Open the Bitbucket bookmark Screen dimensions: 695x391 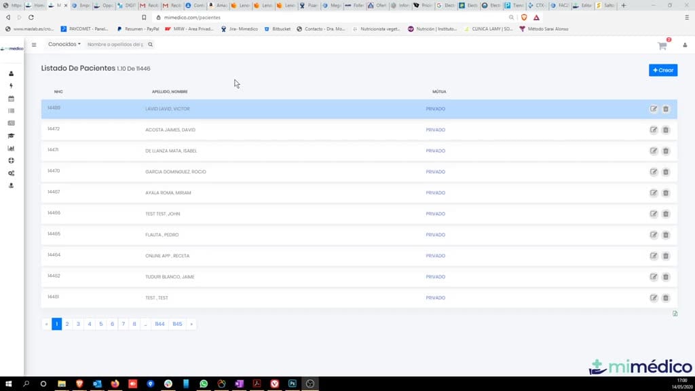(x=278, y=29)
